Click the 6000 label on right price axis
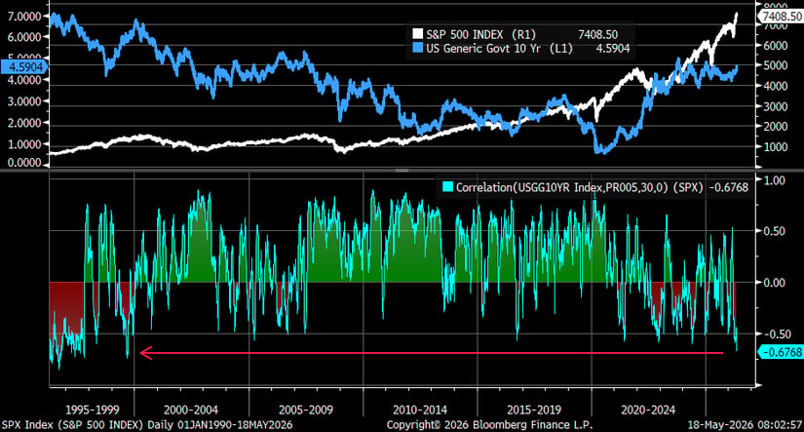 pos(776,46)
